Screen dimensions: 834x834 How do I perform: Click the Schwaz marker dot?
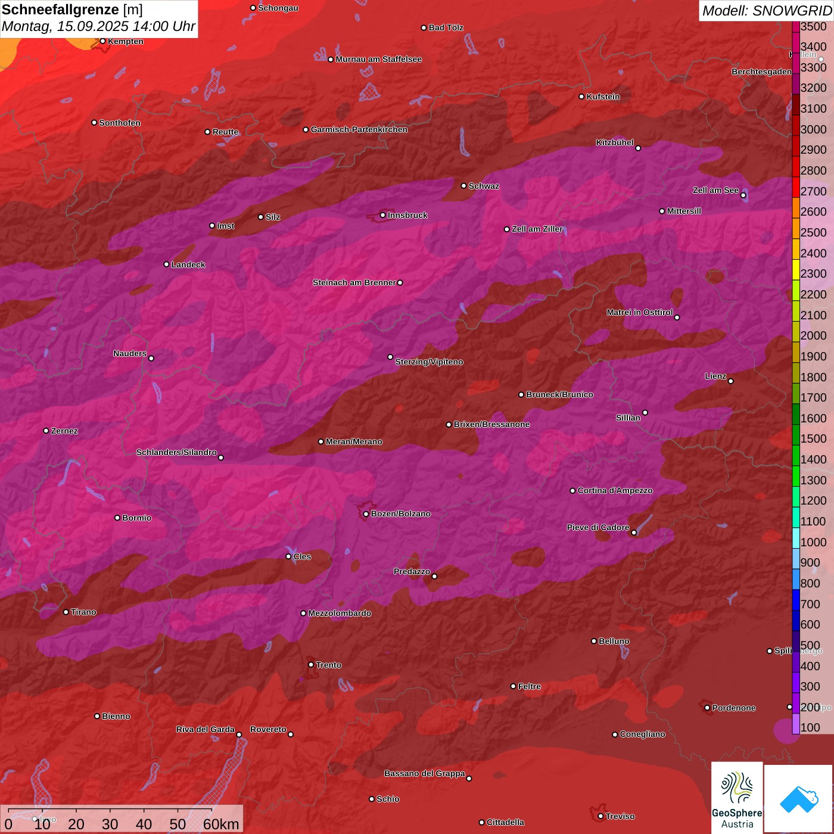coord(463,185)
